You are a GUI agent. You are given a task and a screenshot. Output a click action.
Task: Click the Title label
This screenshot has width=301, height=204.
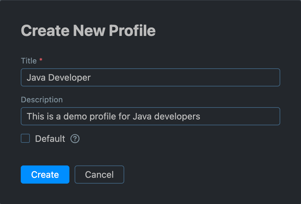(29, 61)
